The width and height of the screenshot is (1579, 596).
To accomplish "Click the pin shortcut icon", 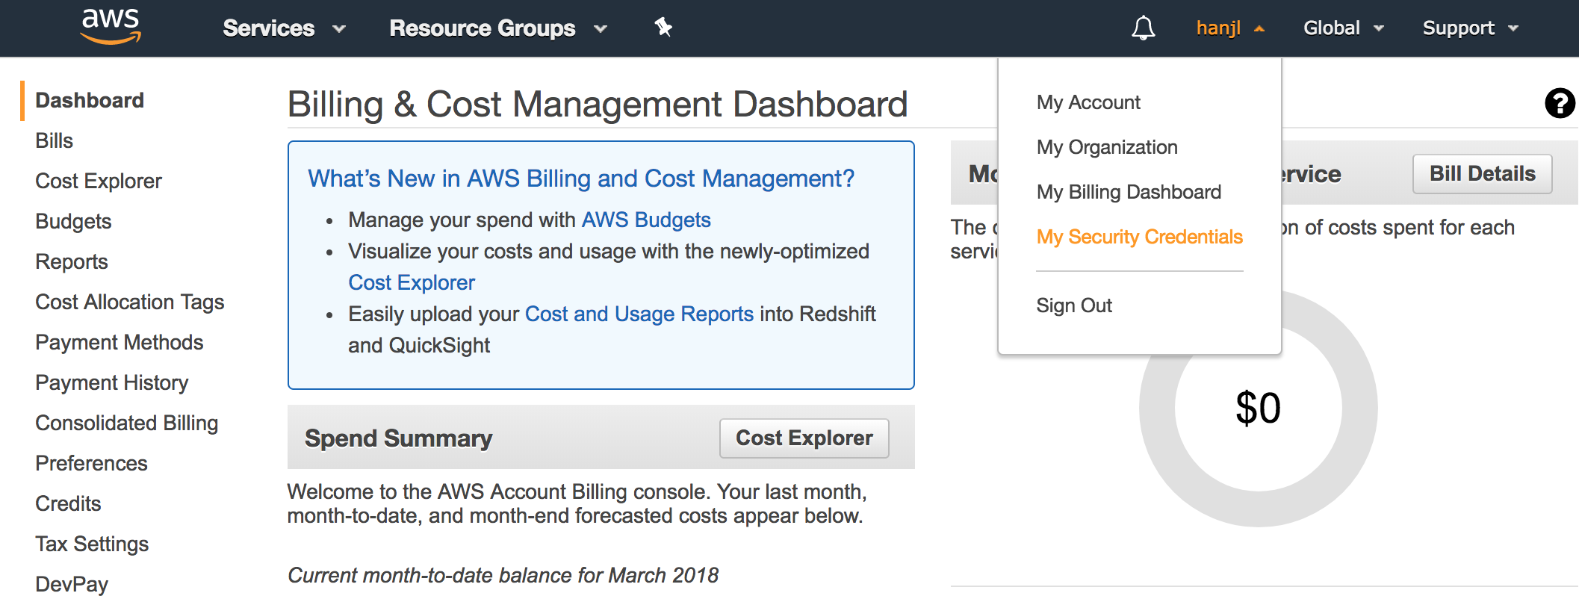I will [663, 28].
